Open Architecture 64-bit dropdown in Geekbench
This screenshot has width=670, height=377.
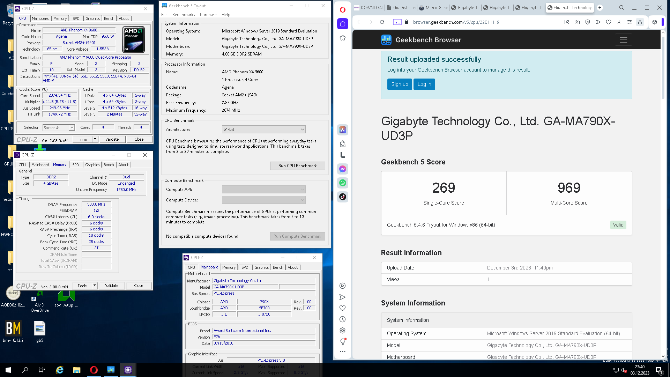(263, 130)
